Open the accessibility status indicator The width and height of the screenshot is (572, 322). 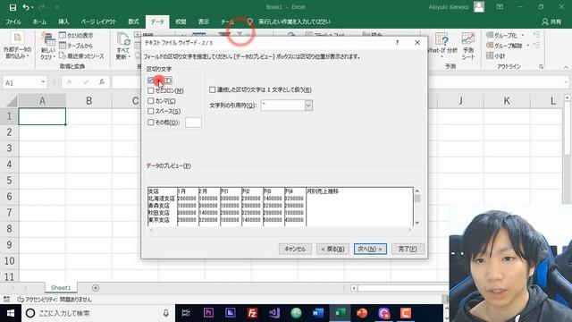55,300
